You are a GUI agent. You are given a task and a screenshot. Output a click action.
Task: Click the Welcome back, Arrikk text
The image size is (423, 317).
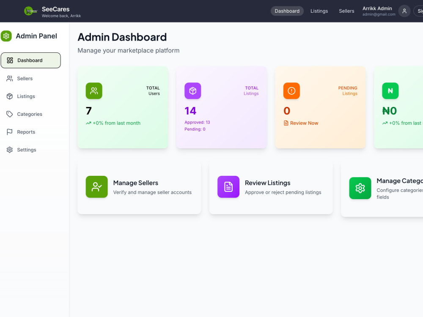[x=61, y=16]
